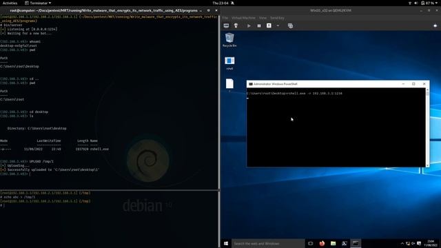Click inside the PowerShell console area
This screenshot has height=248, width=441.
pyautogui.click(x=336, y=127)
